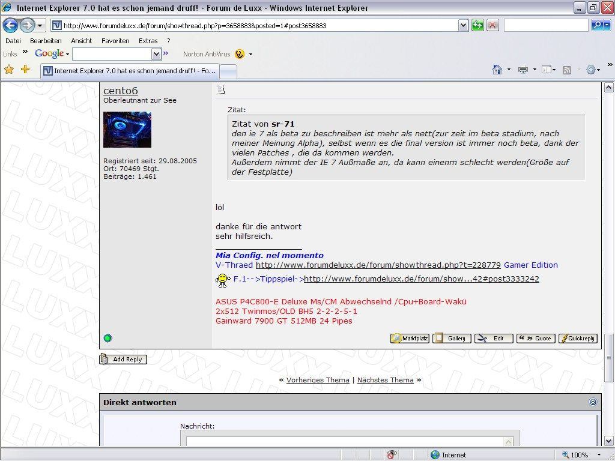Click the yellow smiley emoticon
The image size is (615, 461).
click(223, 280)
